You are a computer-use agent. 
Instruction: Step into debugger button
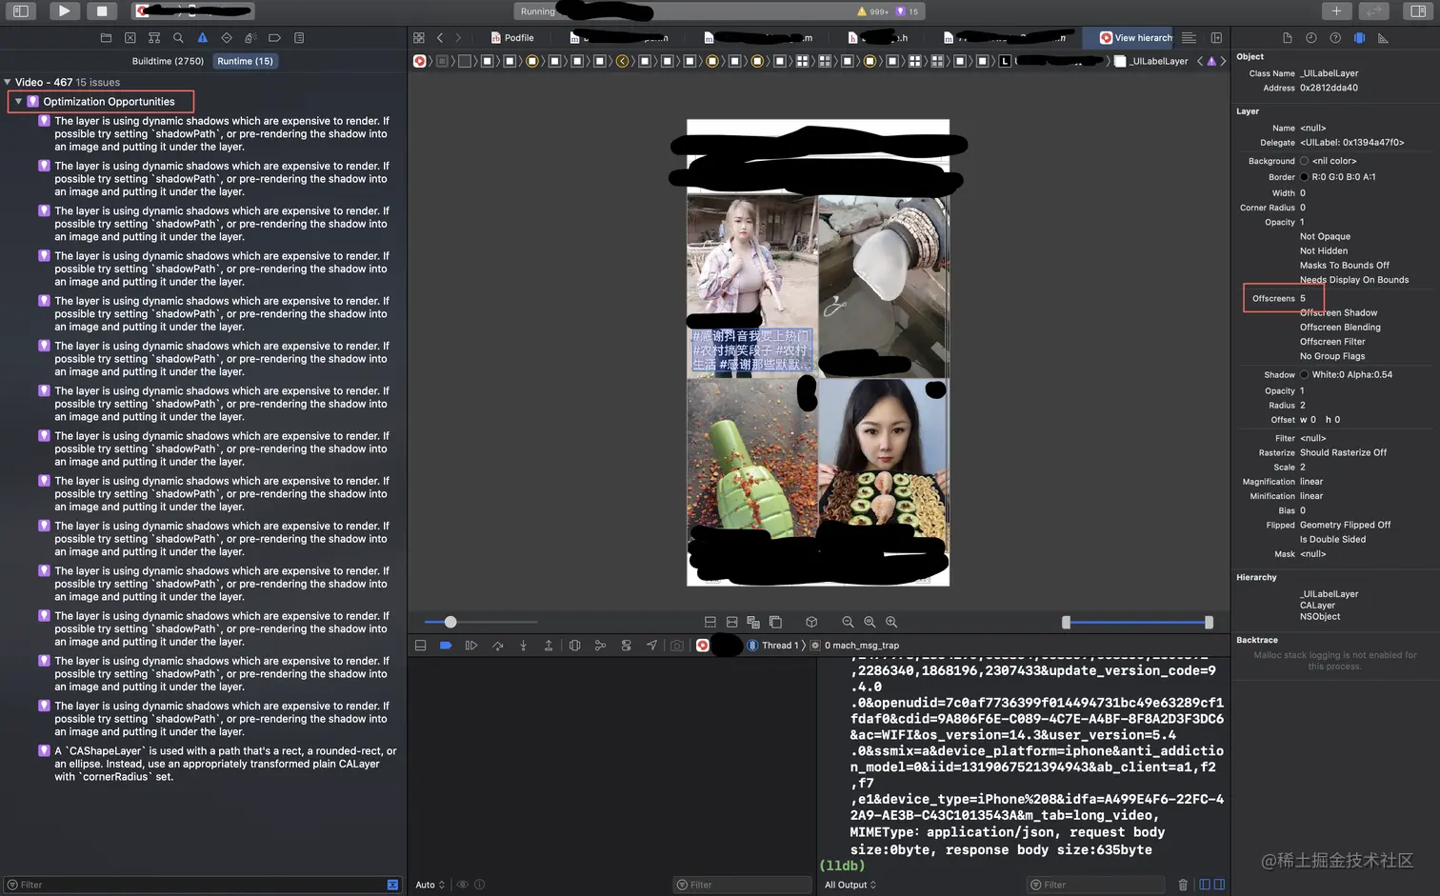click(523, 646)
